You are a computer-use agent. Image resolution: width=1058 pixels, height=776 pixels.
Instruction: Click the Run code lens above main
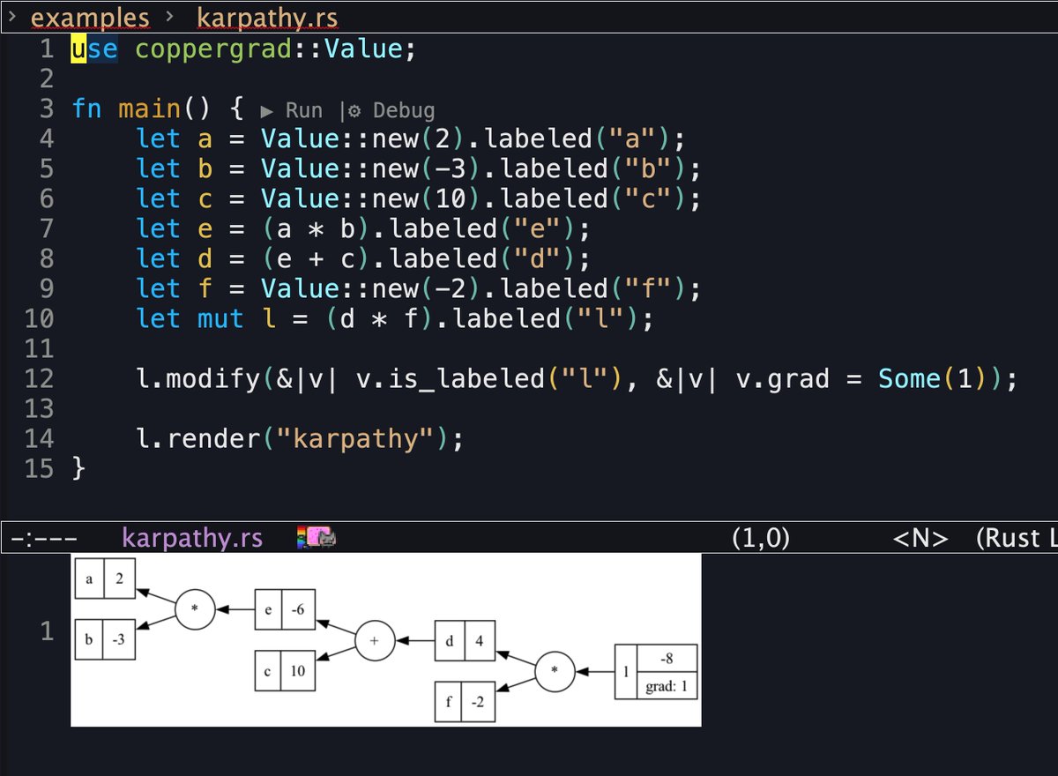click(x=292, y=110)
